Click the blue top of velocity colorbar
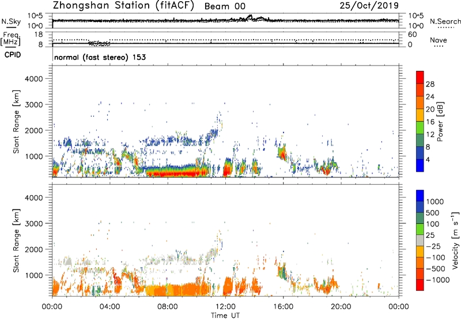 (420, 196)
